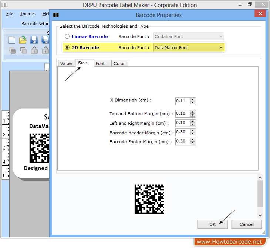The width and height of the screenshot is (270, 248).
Task: Click the Barcode Footer Margin field
Action: 183,141
